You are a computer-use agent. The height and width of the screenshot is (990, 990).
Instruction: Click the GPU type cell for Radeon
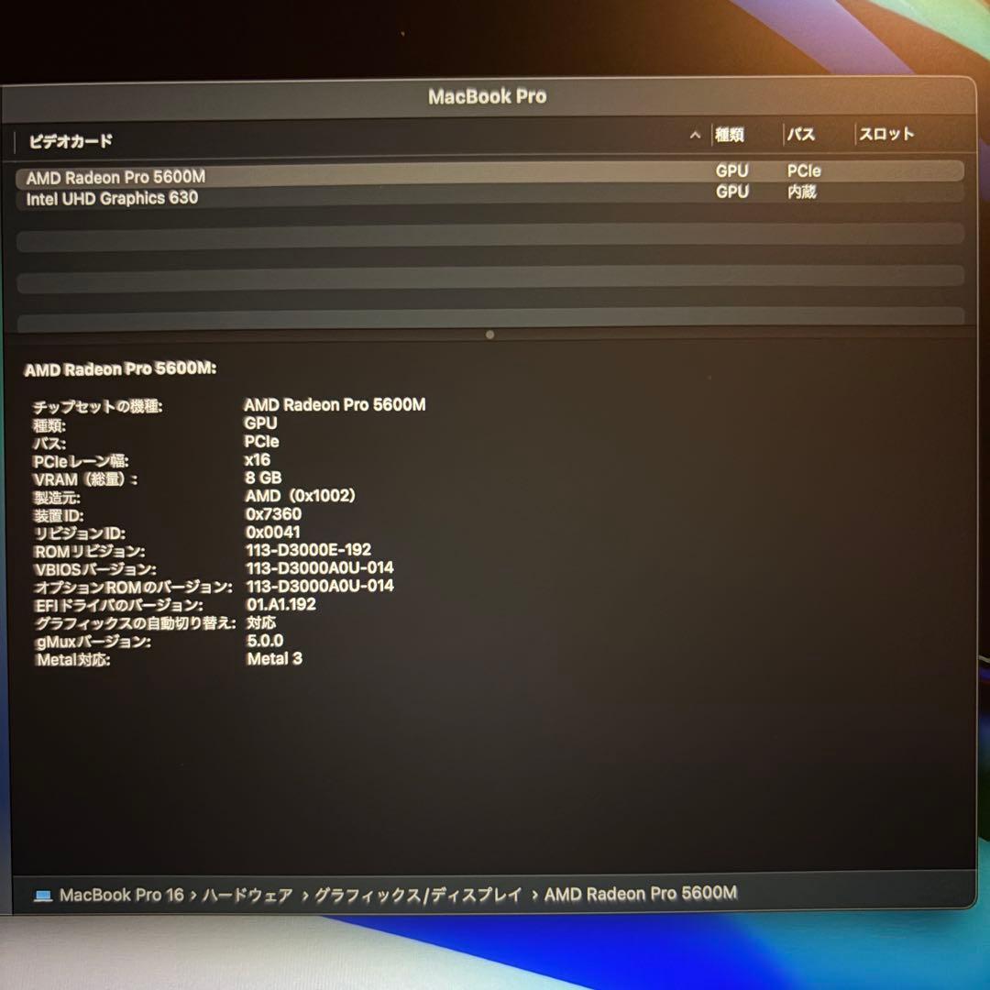pos(732,171)
